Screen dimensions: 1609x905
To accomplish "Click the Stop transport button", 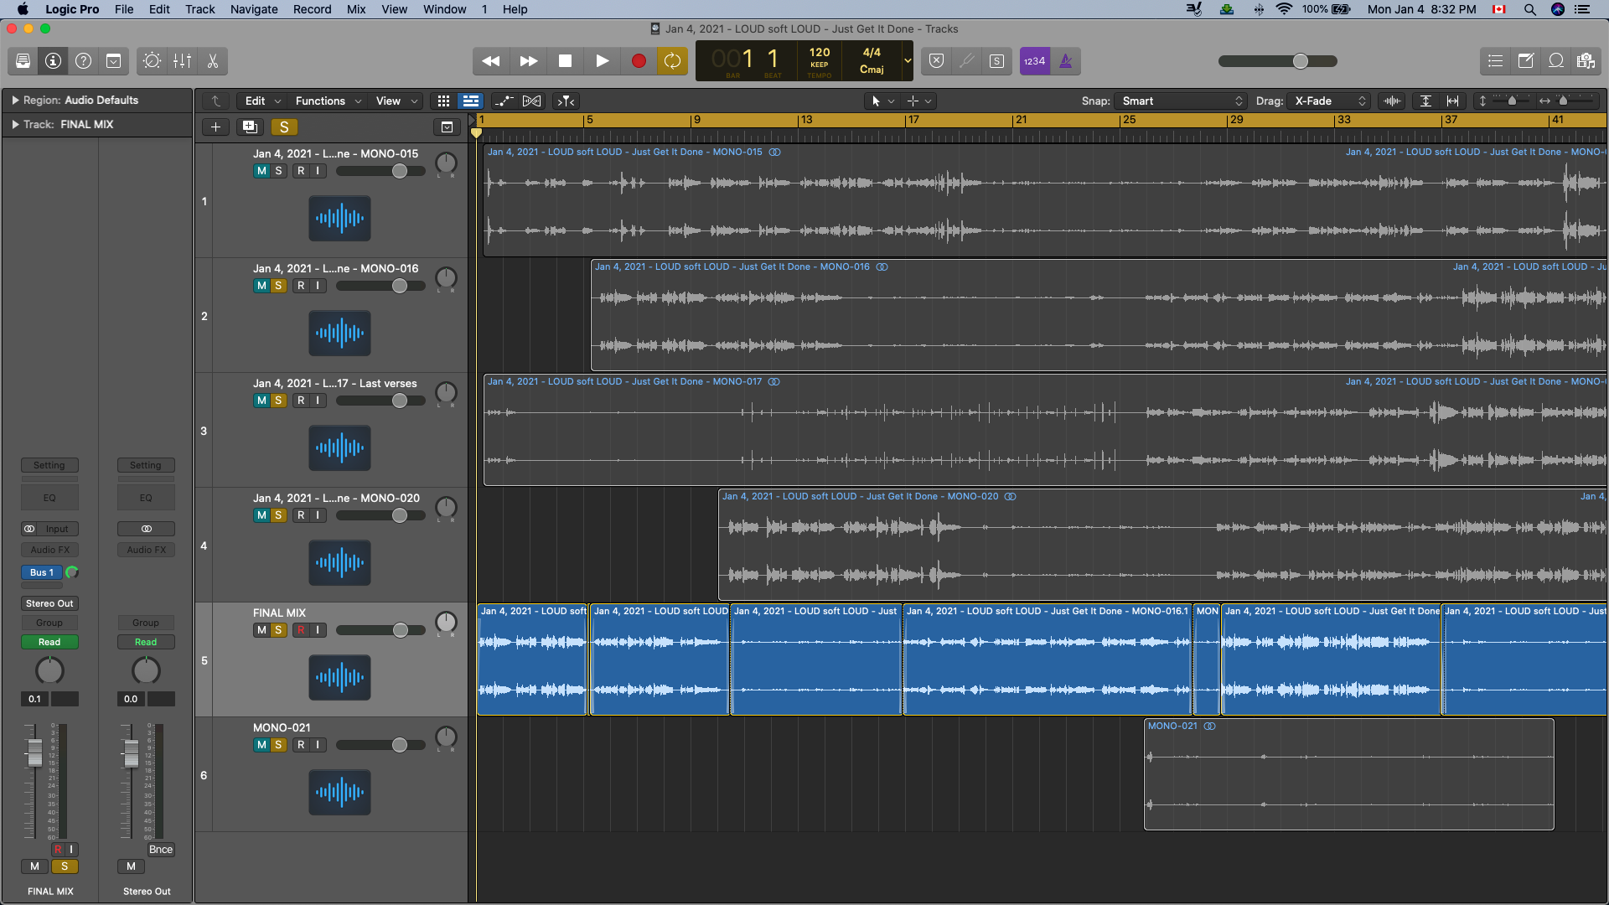I will click(x=565, y=61).
